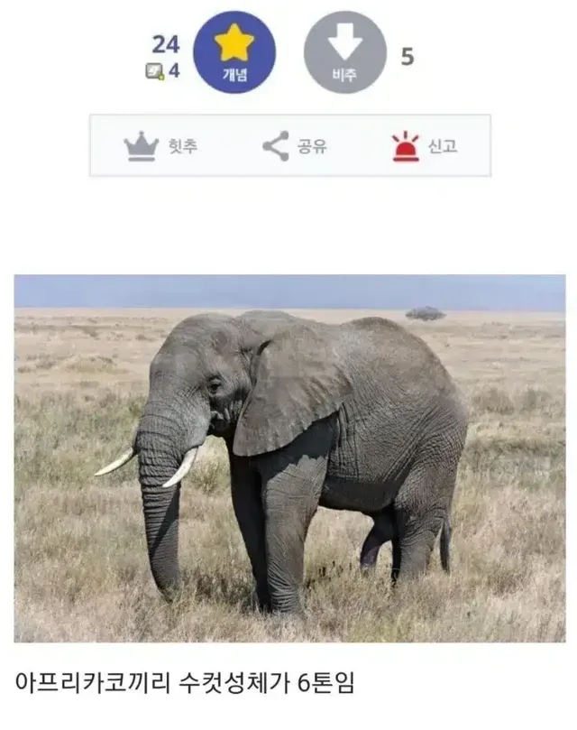Screen dimensions: 577x730
Task: Click the yellow star recommend icon
Action: [234, 42]
